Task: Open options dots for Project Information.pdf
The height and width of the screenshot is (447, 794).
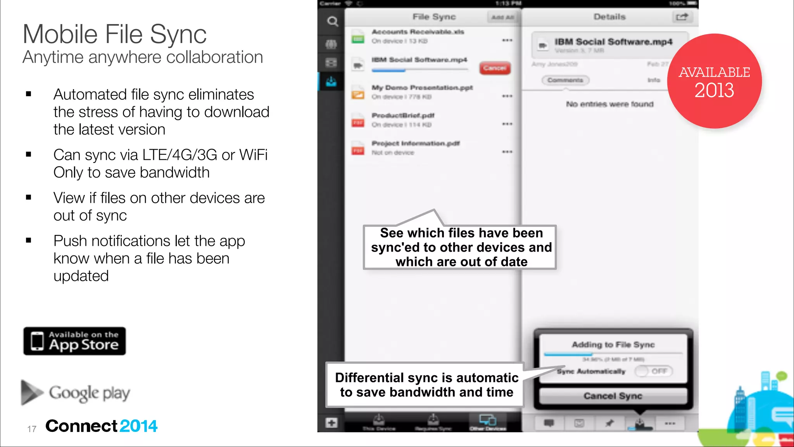Action: (507, 152)
